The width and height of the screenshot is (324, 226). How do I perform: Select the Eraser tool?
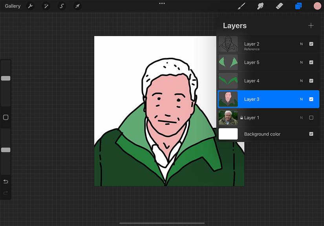[279, 6]
